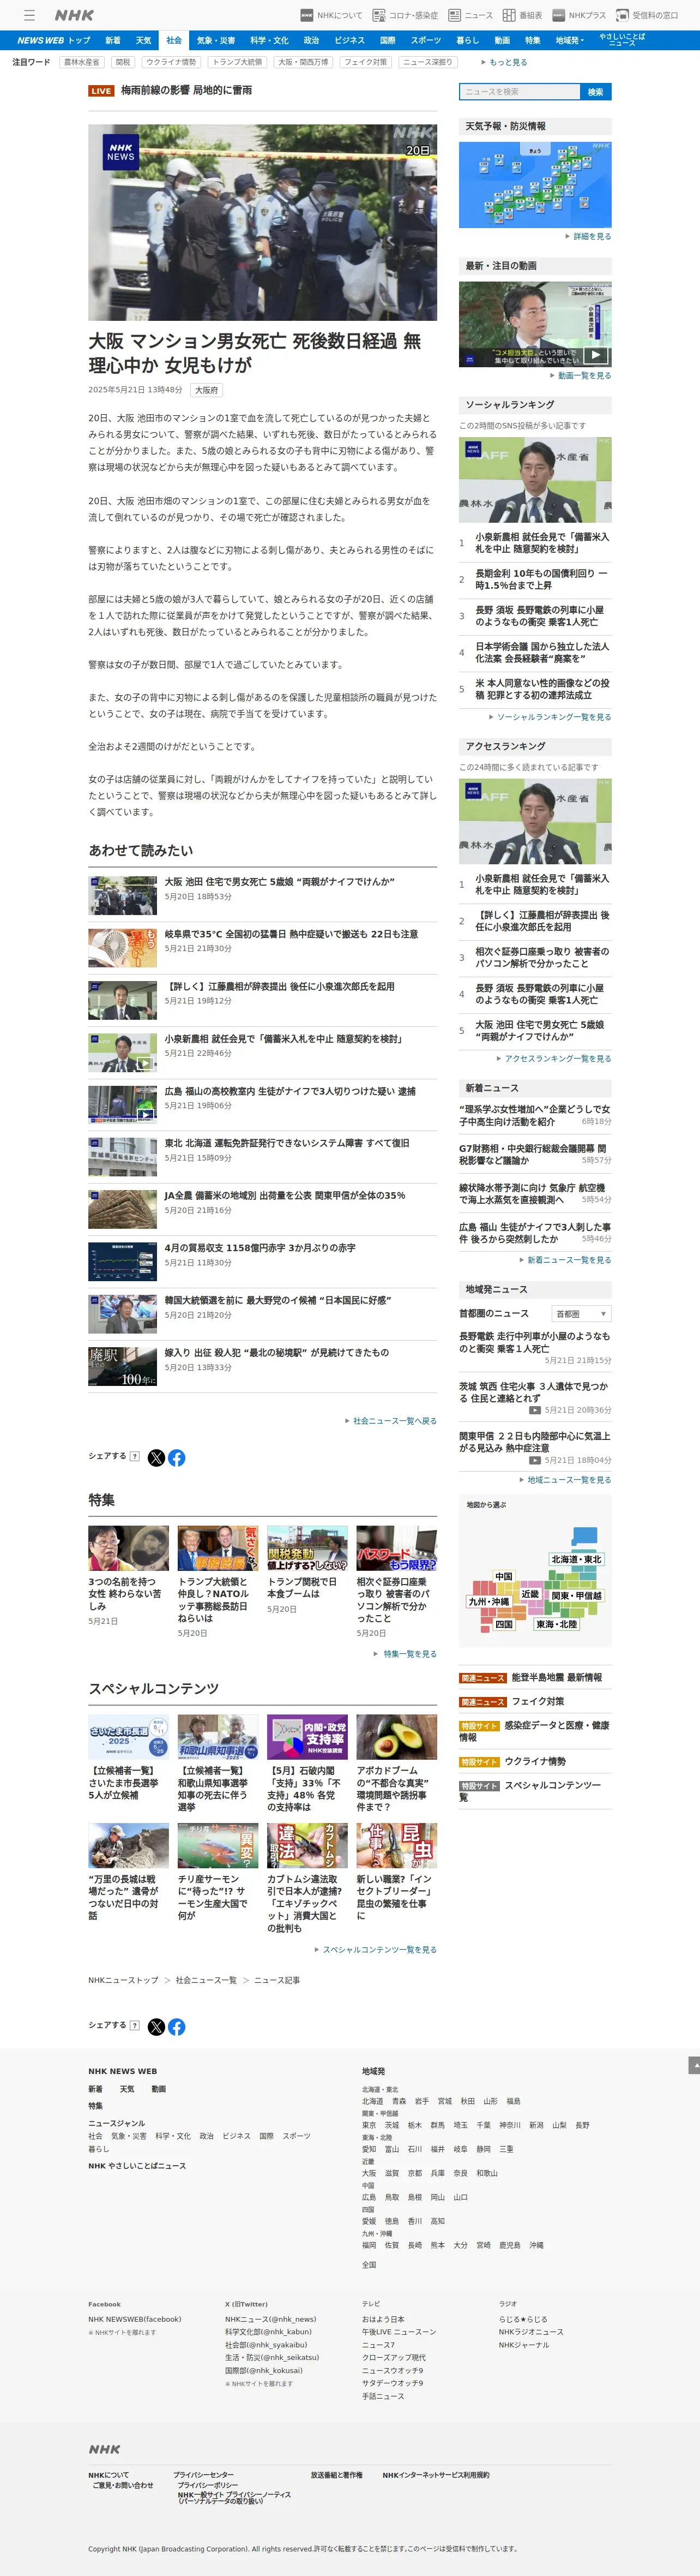700x2576 pixels.
Task: Click the LIVE badge for 梅雨前線の影響
Action: [x=101, y=90]
